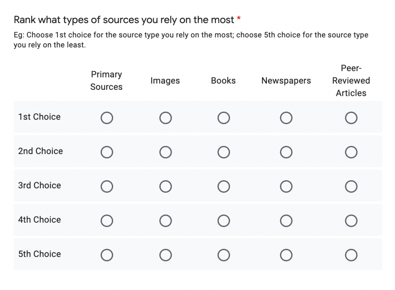Viewport: 395px width, 290px height.
Task: Select Peer-Reviewed Articles as 1st Choice
Action: (x=351, y=118)
